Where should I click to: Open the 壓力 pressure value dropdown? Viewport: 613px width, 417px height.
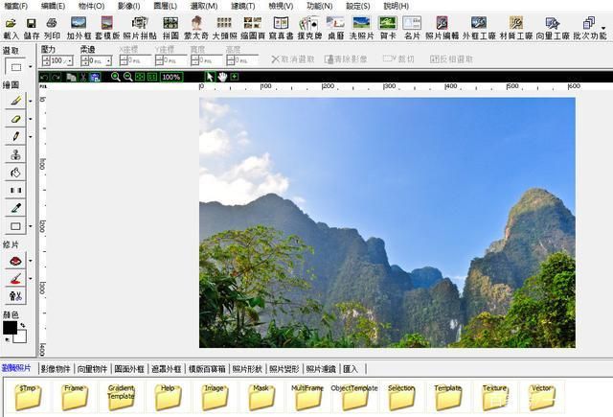point(70,61)
